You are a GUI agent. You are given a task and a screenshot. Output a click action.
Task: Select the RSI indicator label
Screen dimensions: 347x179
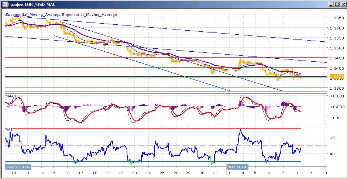click(9, 130)
